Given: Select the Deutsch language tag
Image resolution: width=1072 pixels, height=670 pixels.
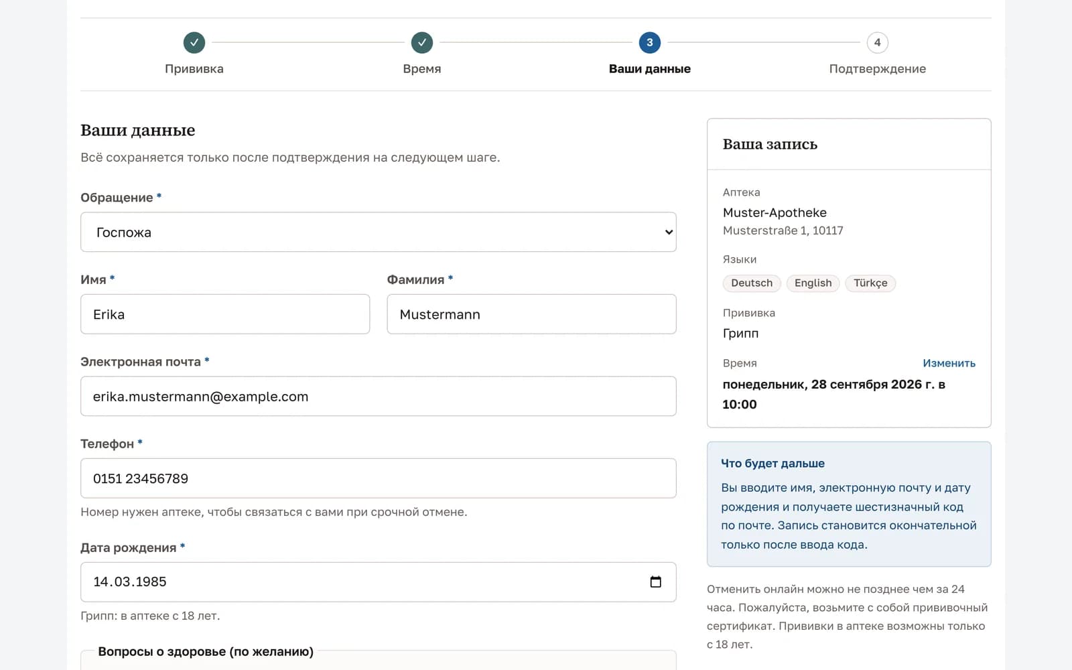Looking at the screenshot, I should 752,283.
